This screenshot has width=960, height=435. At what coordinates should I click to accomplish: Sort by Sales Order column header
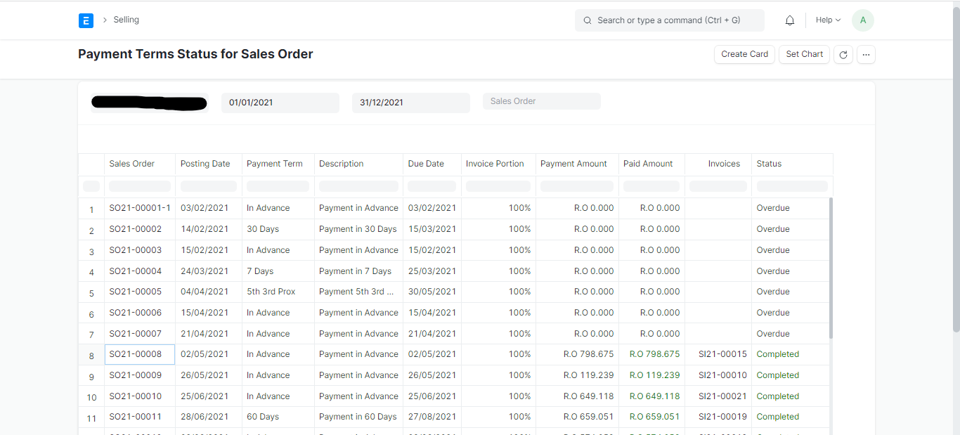(x=140, y=164)
